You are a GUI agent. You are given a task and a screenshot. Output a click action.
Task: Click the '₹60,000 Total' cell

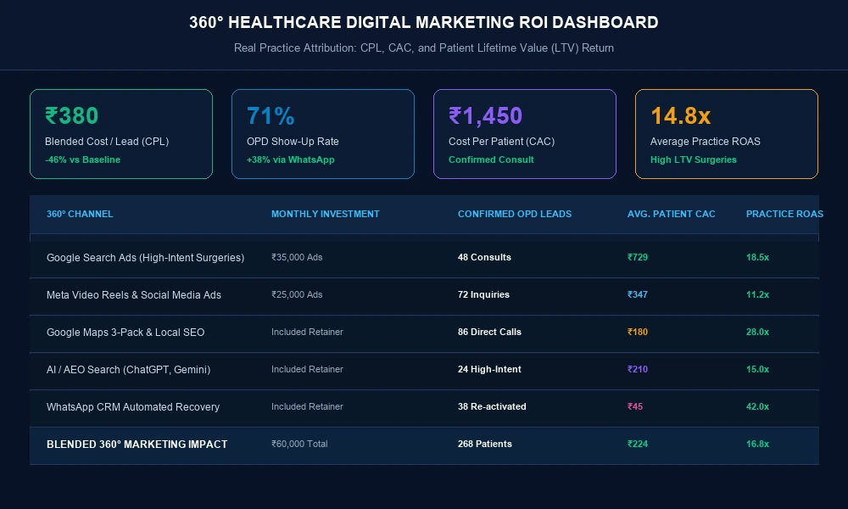(x=299, y=444)
